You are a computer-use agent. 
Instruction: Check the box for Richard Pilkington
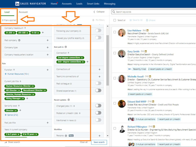[115, 128]
